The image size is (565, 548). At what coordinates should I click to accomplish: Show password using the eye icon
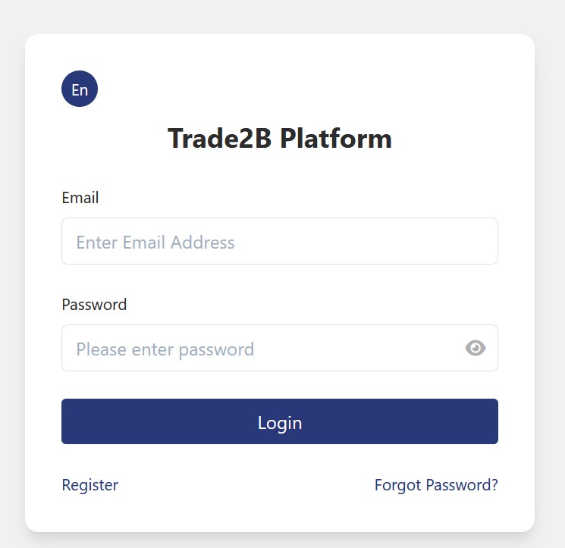476,348
